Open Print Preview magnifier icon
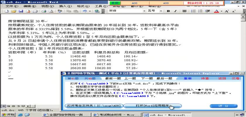This screenshot has width=246, height=117. point(51,11)
